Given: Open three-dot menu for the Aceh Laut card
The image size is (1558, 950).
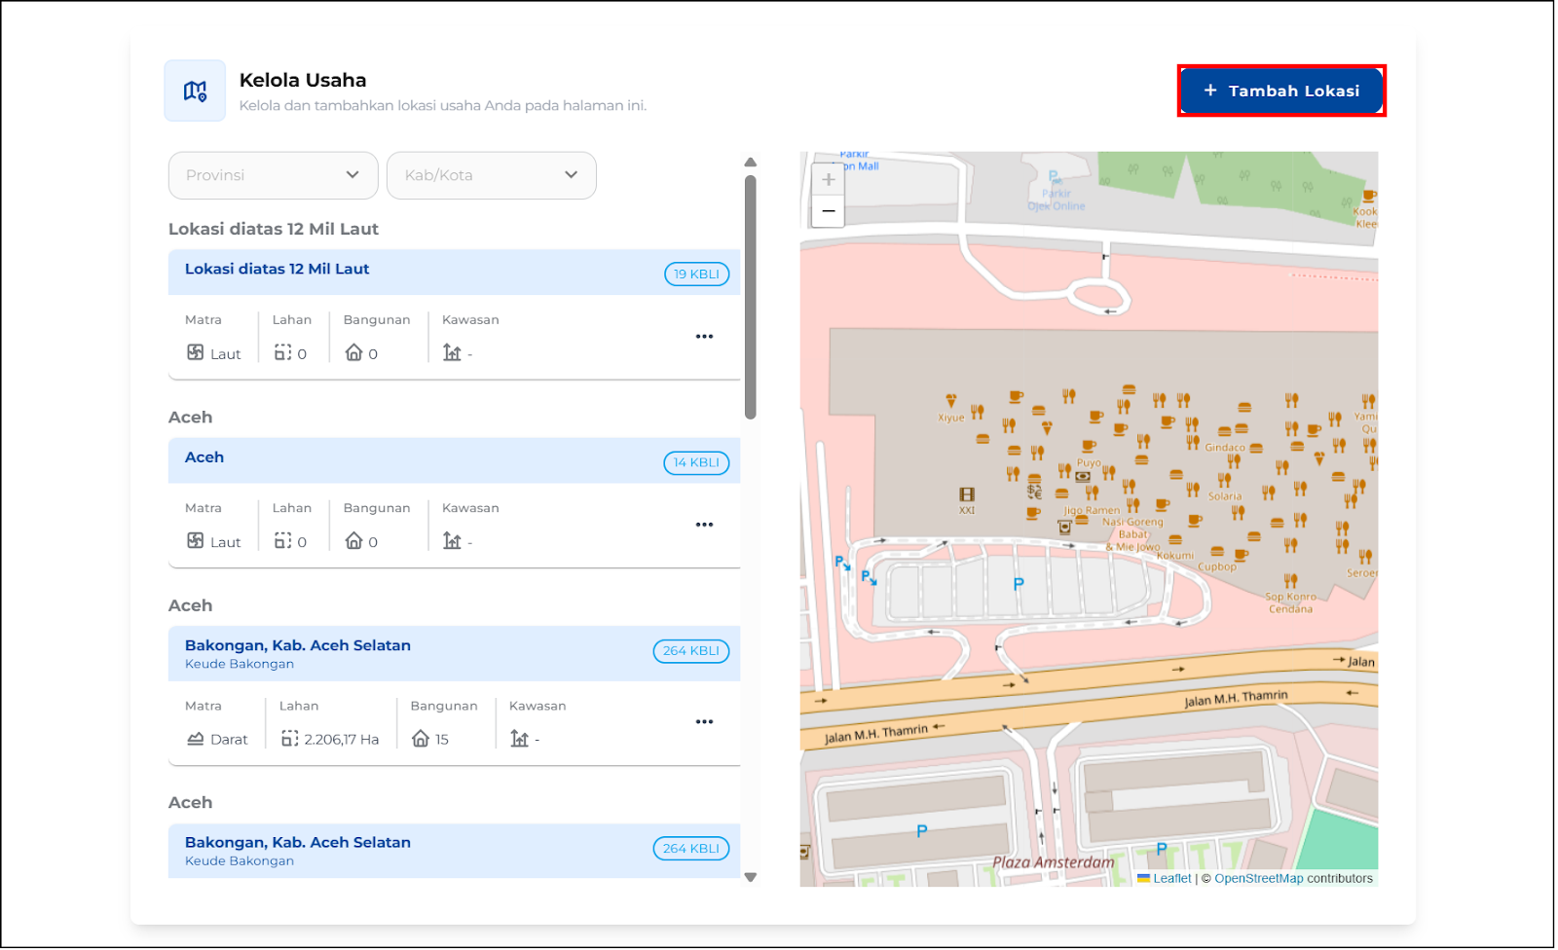Looking at the screenshot, I should point(704,525).
